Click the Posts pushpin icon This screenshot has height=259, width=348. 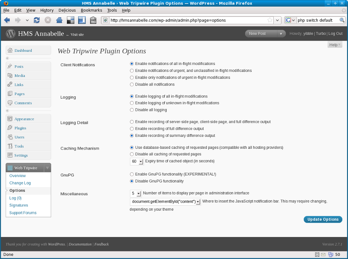(x=10, y=66)
